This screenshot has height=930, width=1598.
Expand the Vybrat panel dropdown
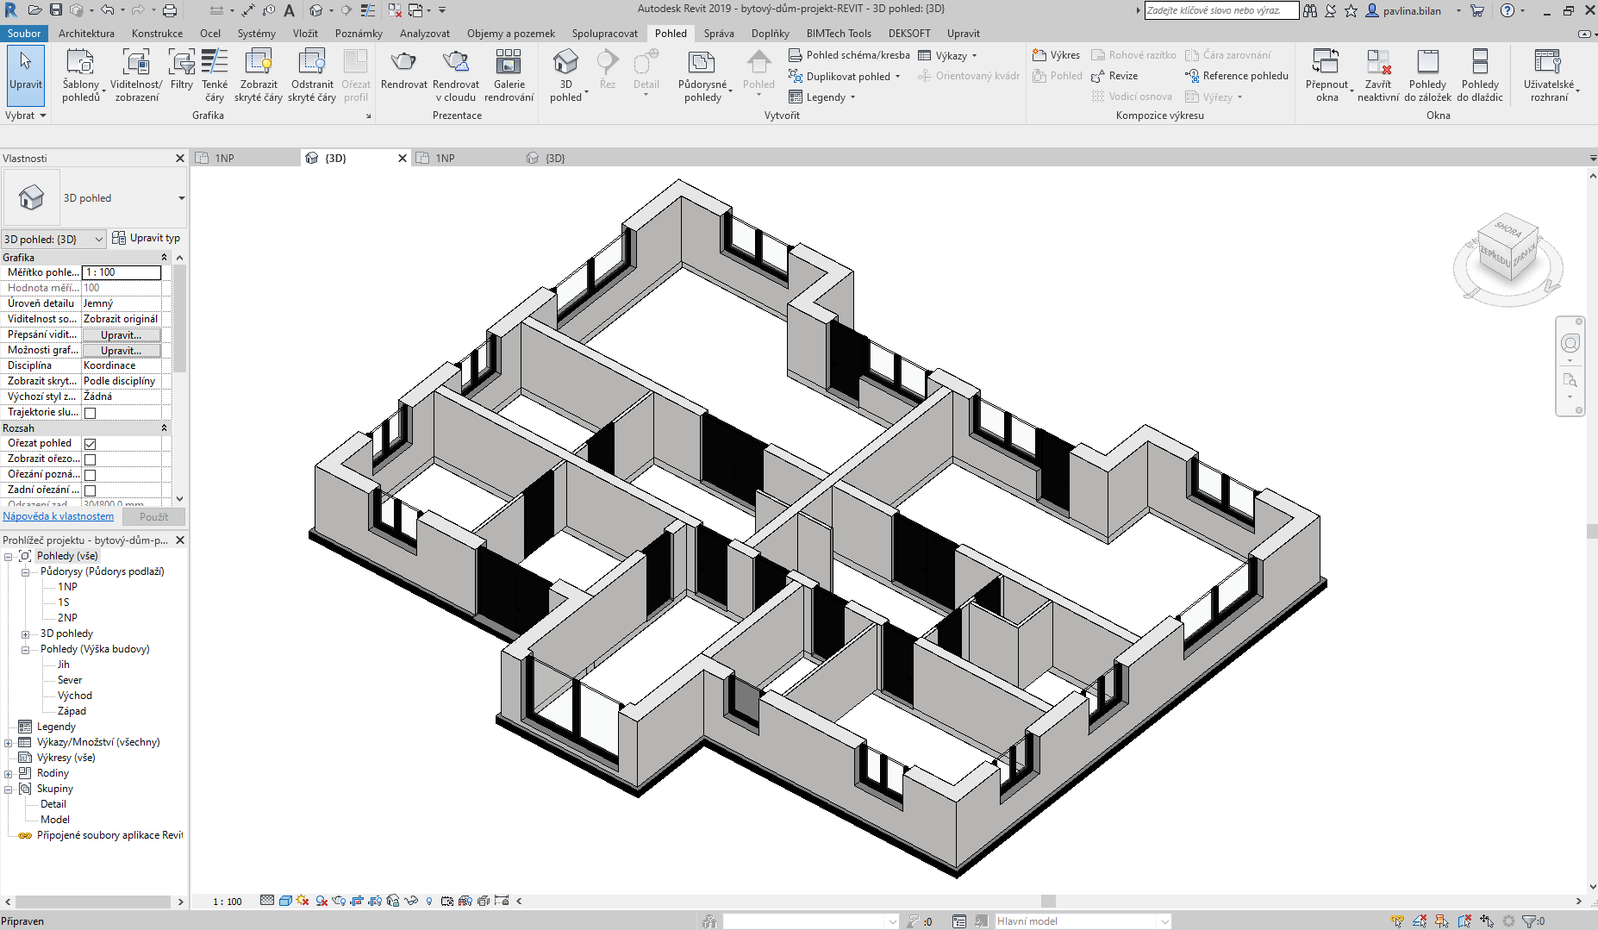[25, 115]
